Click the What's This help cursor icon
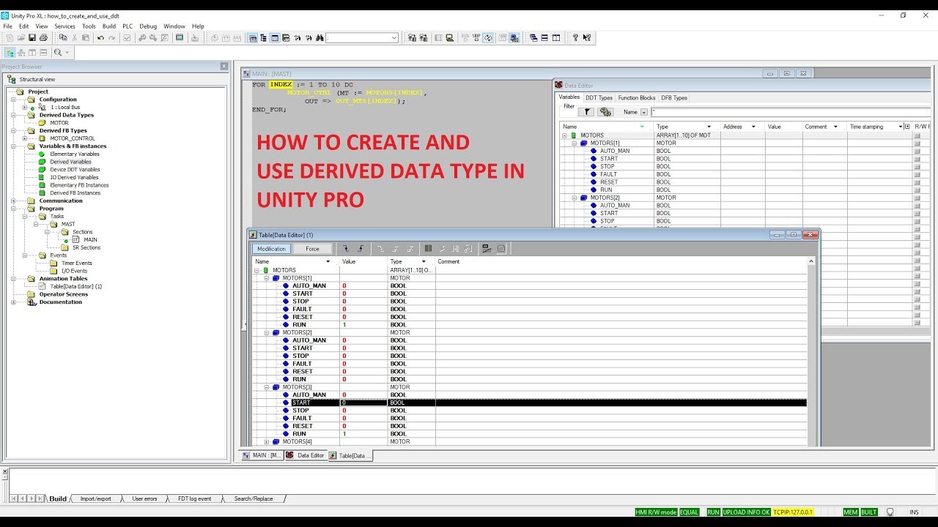938x527 pixels. (587, 38)
